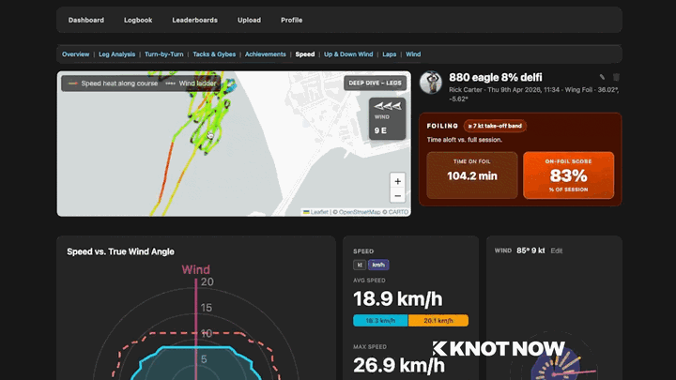Viewport: 676px width, 380px height.
Task: Open the Leaderboards page
Action: tap(194, 20)
